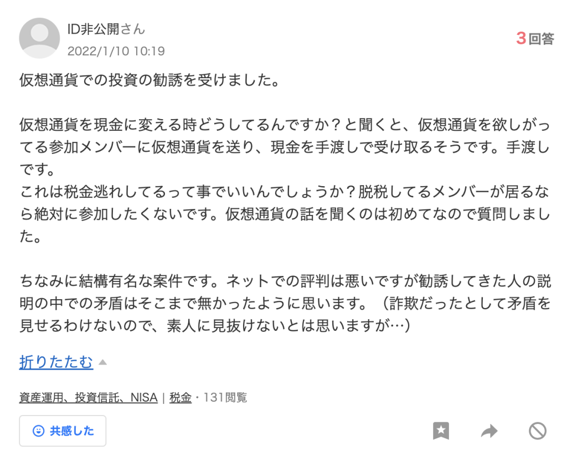Collapse the post using the small triangle arrow
Image resolution: width=567 pixels, height=456 pixels.
coord(102,362)
